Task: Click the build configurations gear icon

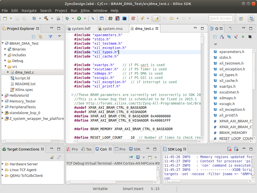Action: (34, 18)
